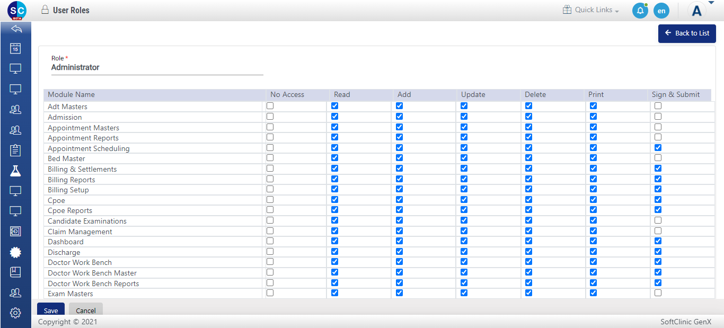Select the book icon in the sidebar

click(x=15, y=272)
